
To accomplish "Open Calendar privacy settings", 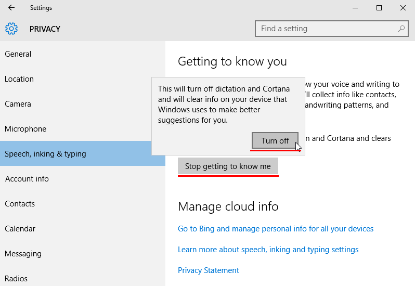I will click(83, 228).
